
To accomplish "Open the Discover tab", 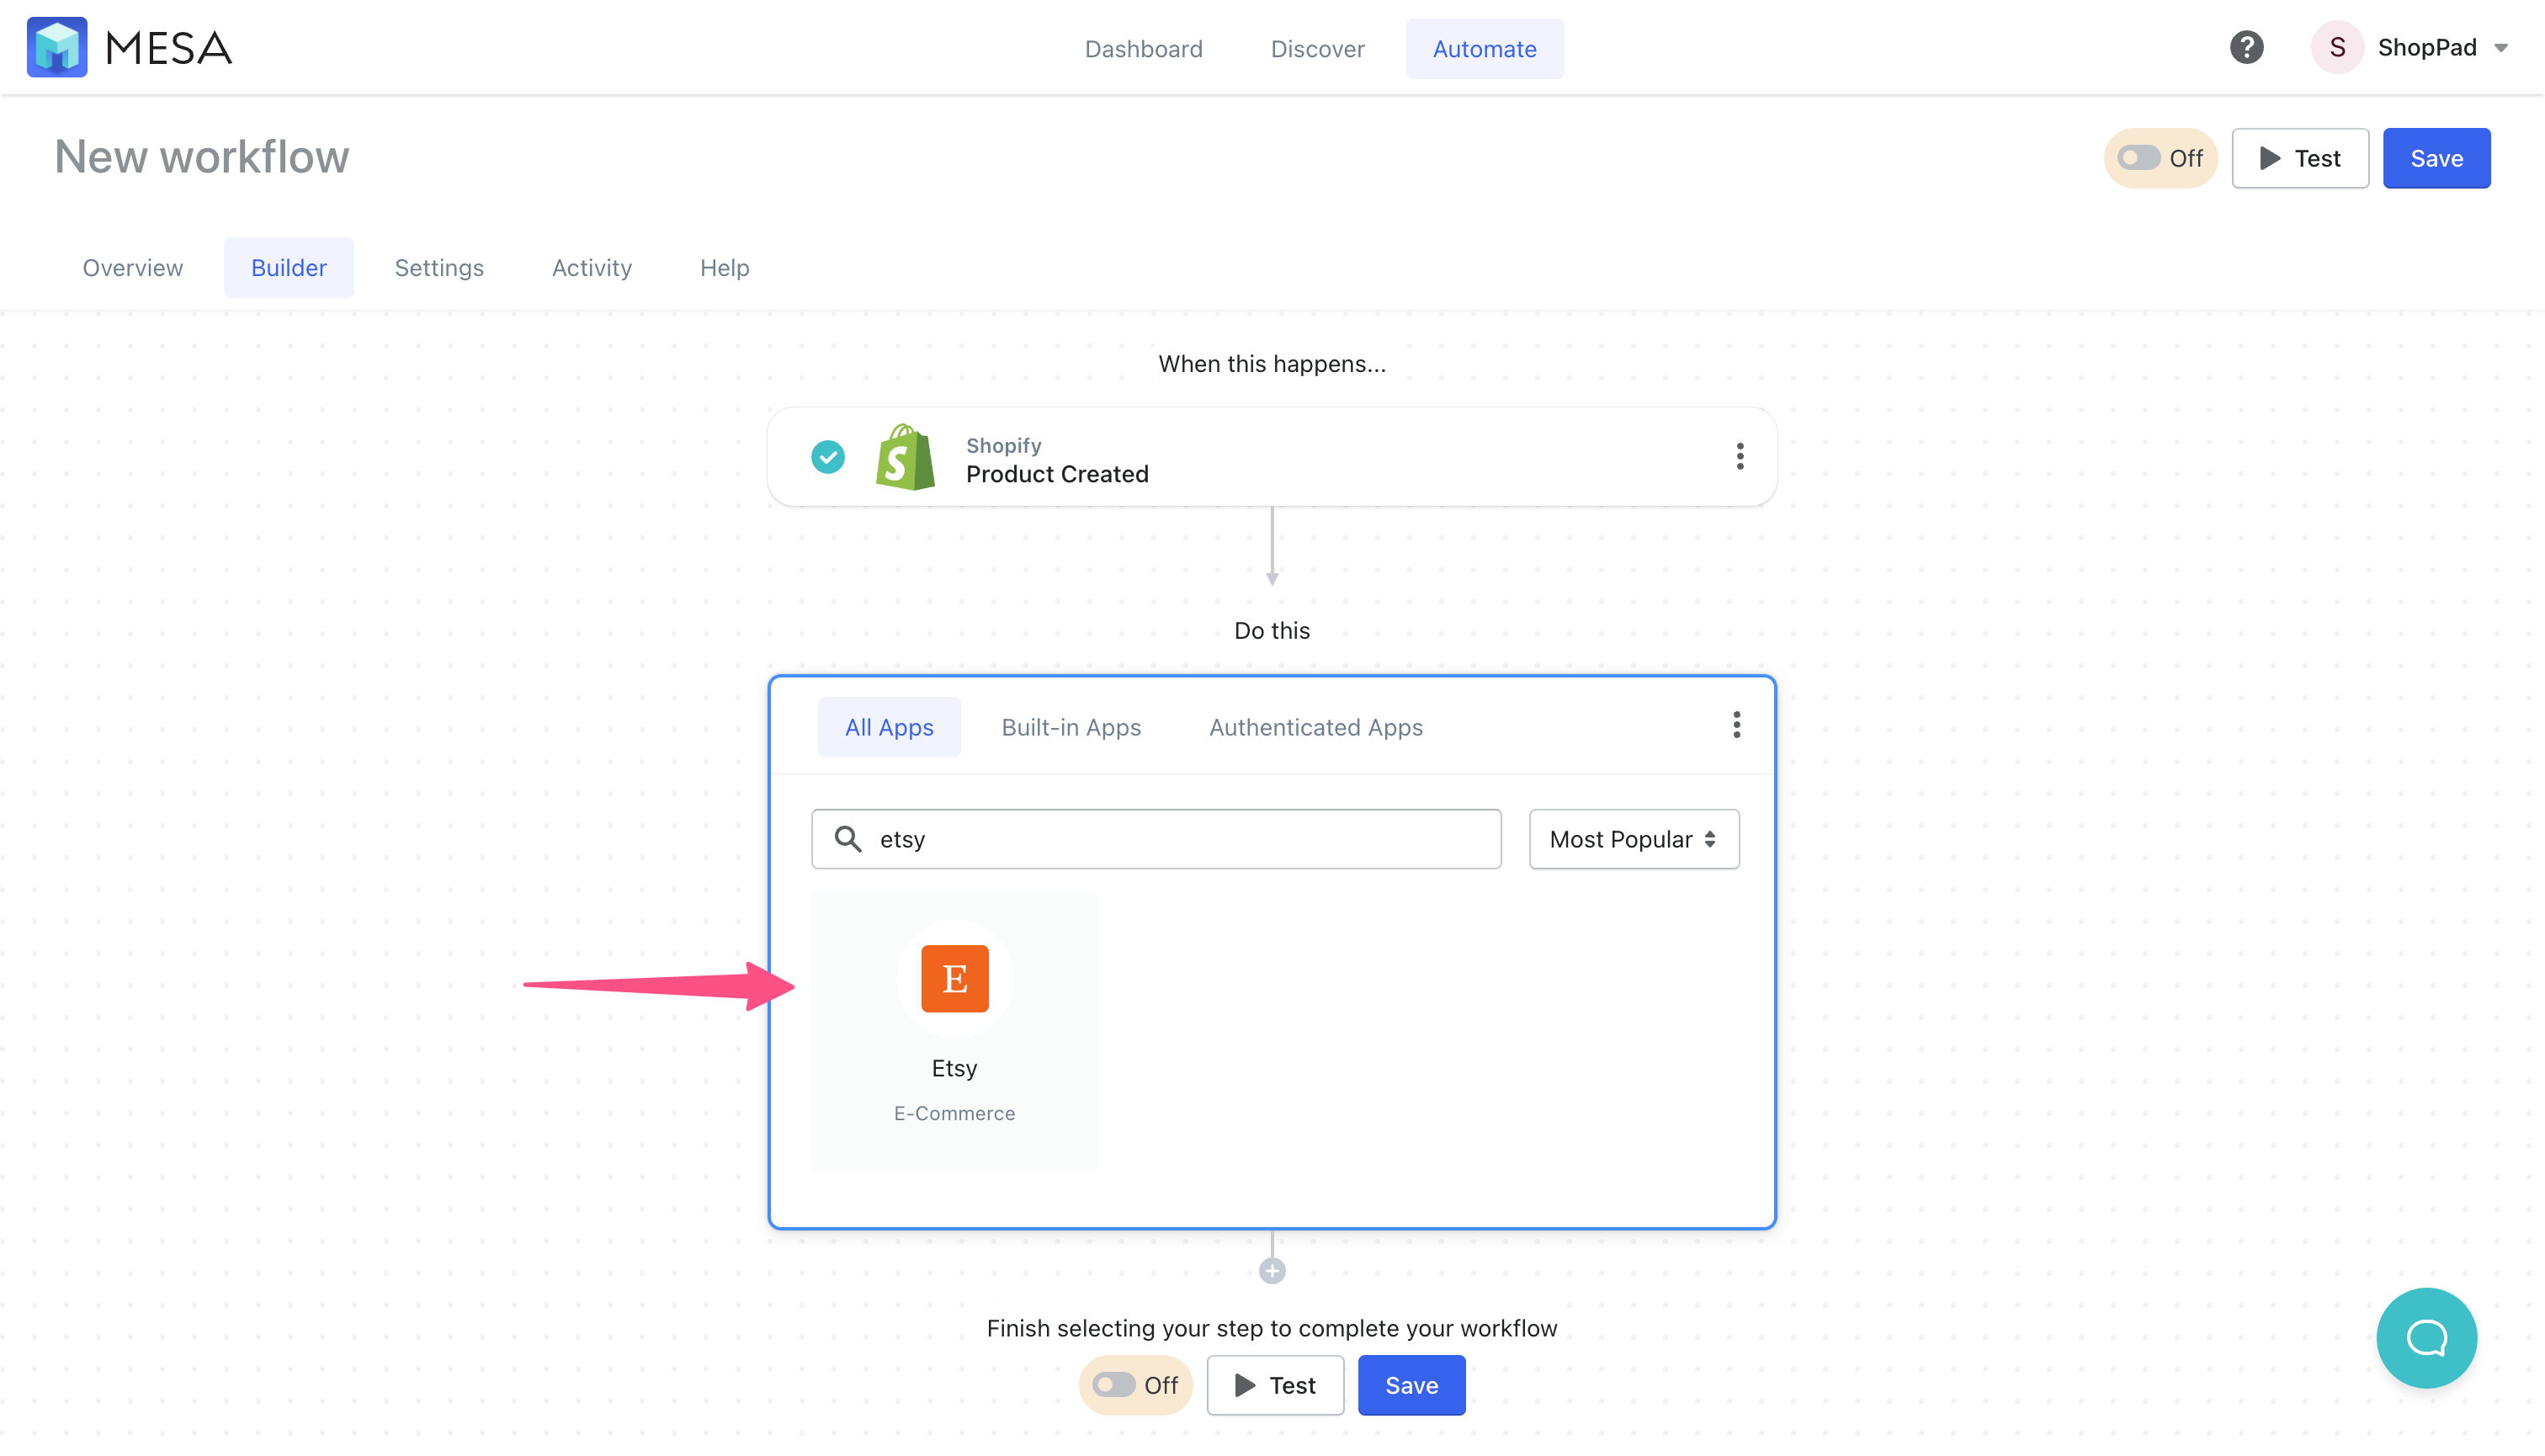I will point(1317,48).
